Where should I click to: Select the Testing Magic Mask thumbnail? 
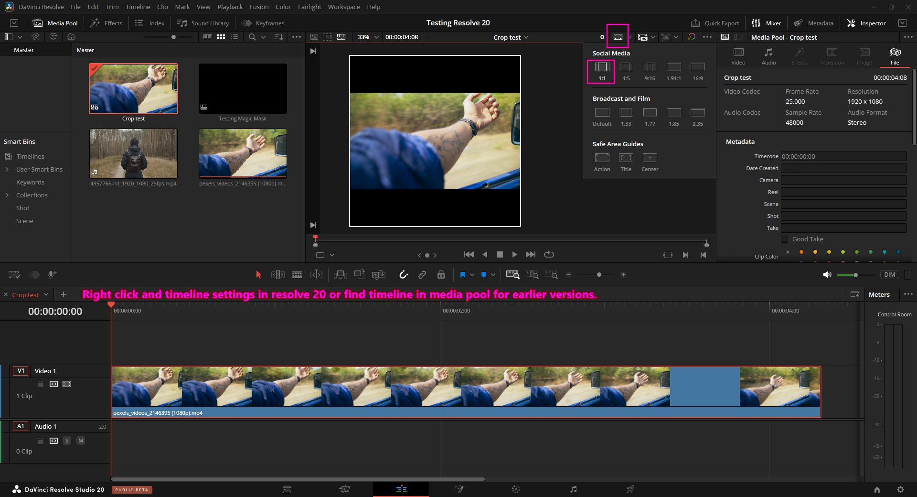click(x=243, y=89)
